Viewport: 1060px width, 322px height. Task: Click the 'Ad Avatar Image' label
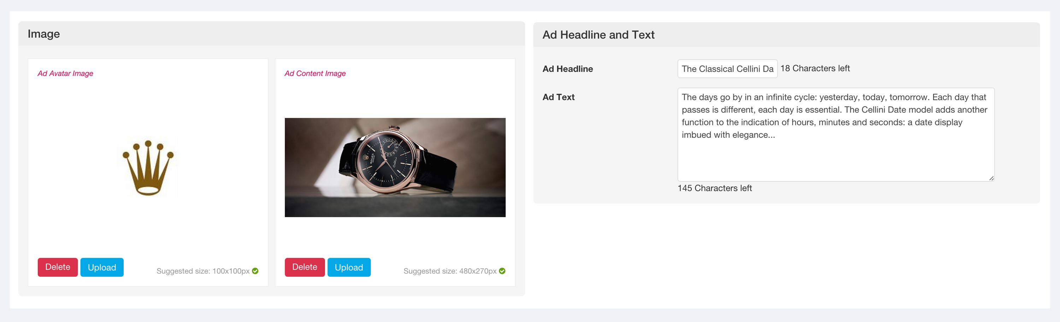click(x=65, y=73)
